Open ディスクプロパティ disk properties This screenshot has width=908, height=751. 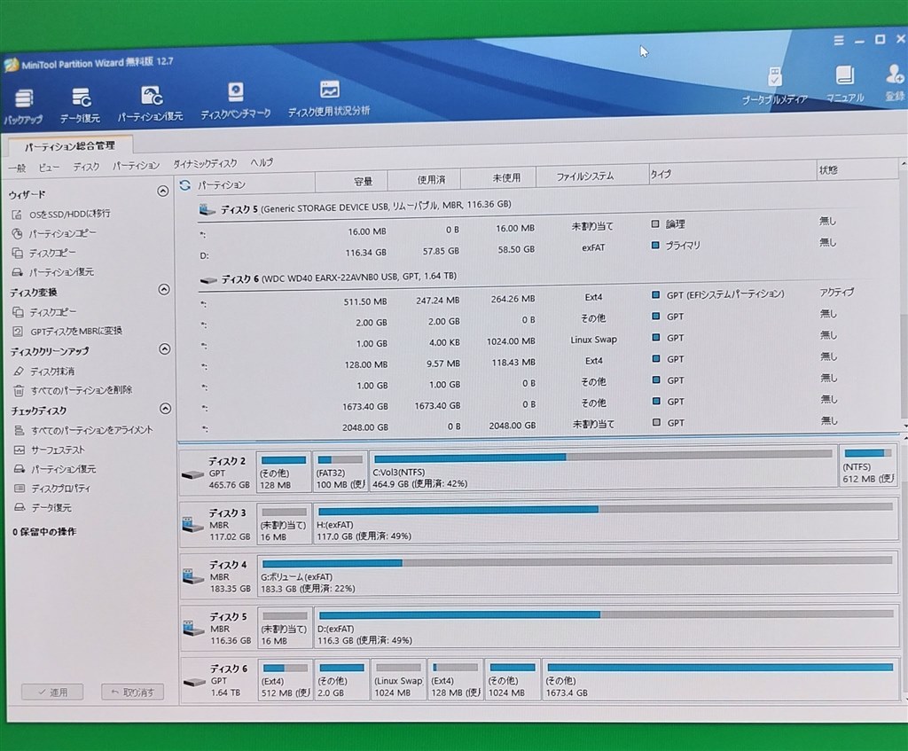52,489
